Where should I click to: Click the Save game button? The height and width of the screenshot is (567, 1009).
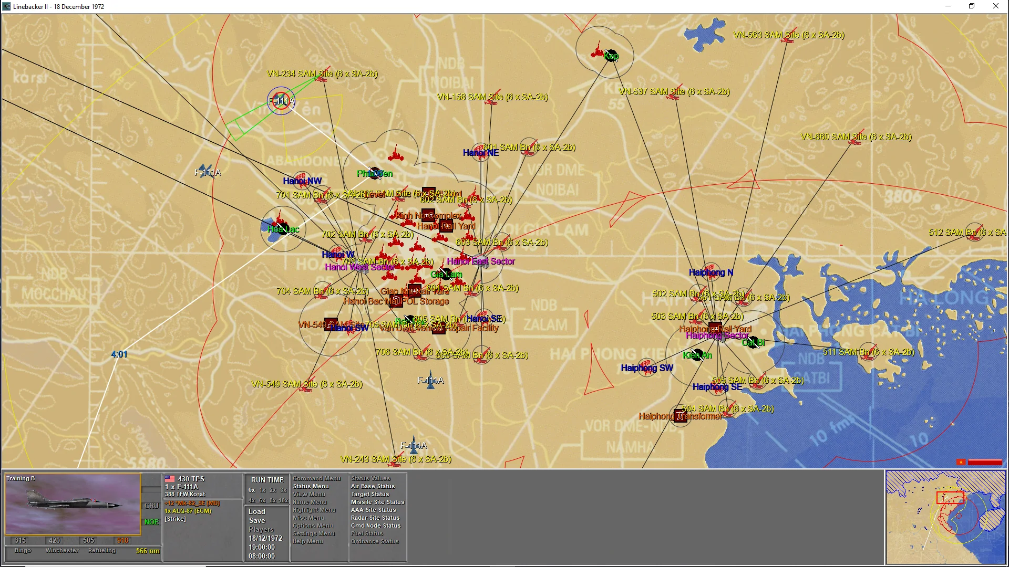pos(257,520)
